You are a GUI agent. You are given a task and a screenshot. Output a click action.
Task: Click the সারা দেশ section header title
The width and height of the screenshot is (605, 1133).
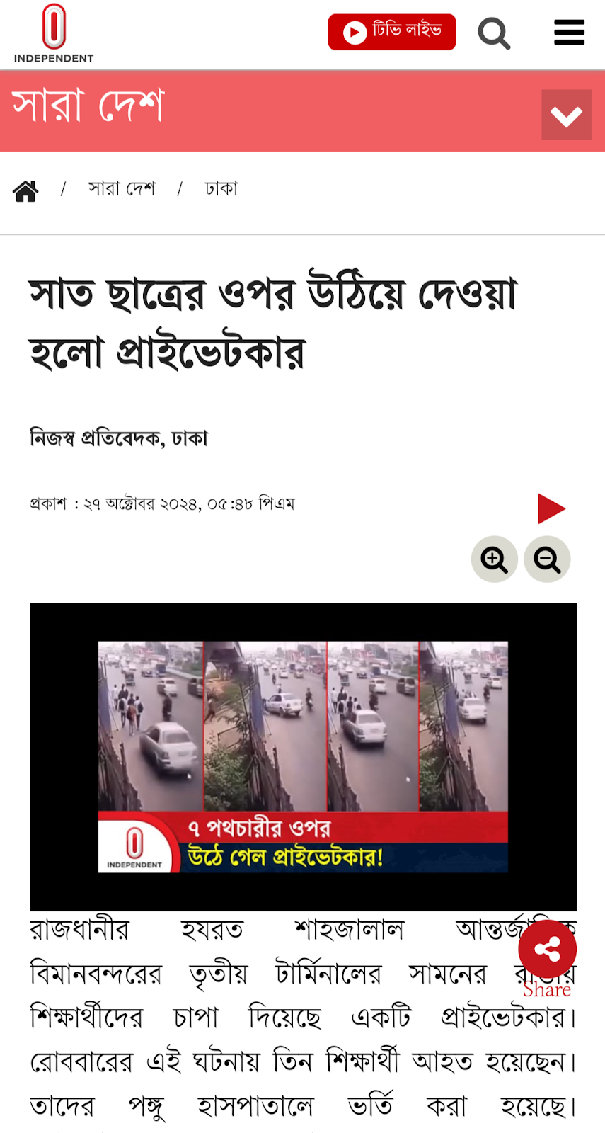click(88, 106)
